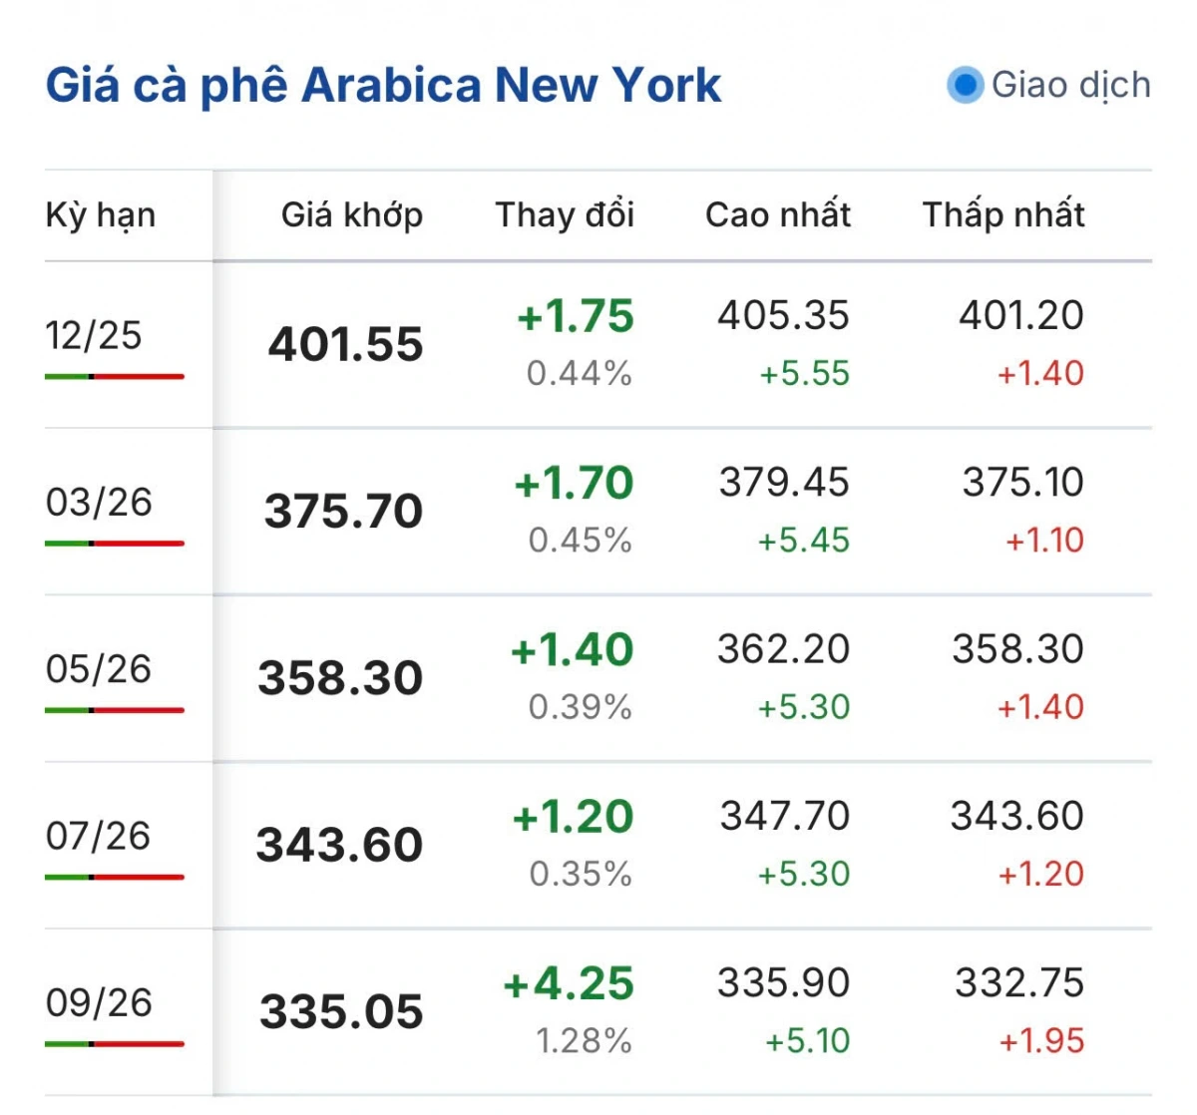
Task: Click the 379.45 highest price
Action: [x=784, y=483]
